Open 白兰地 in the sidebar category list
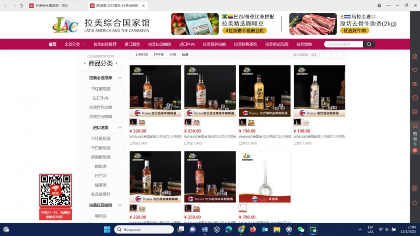 101,176
